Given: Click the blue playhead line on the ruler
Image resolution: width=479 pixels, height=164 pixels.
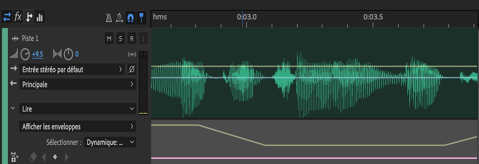Looking at the screenshot, I should click(x=243, y=19).
